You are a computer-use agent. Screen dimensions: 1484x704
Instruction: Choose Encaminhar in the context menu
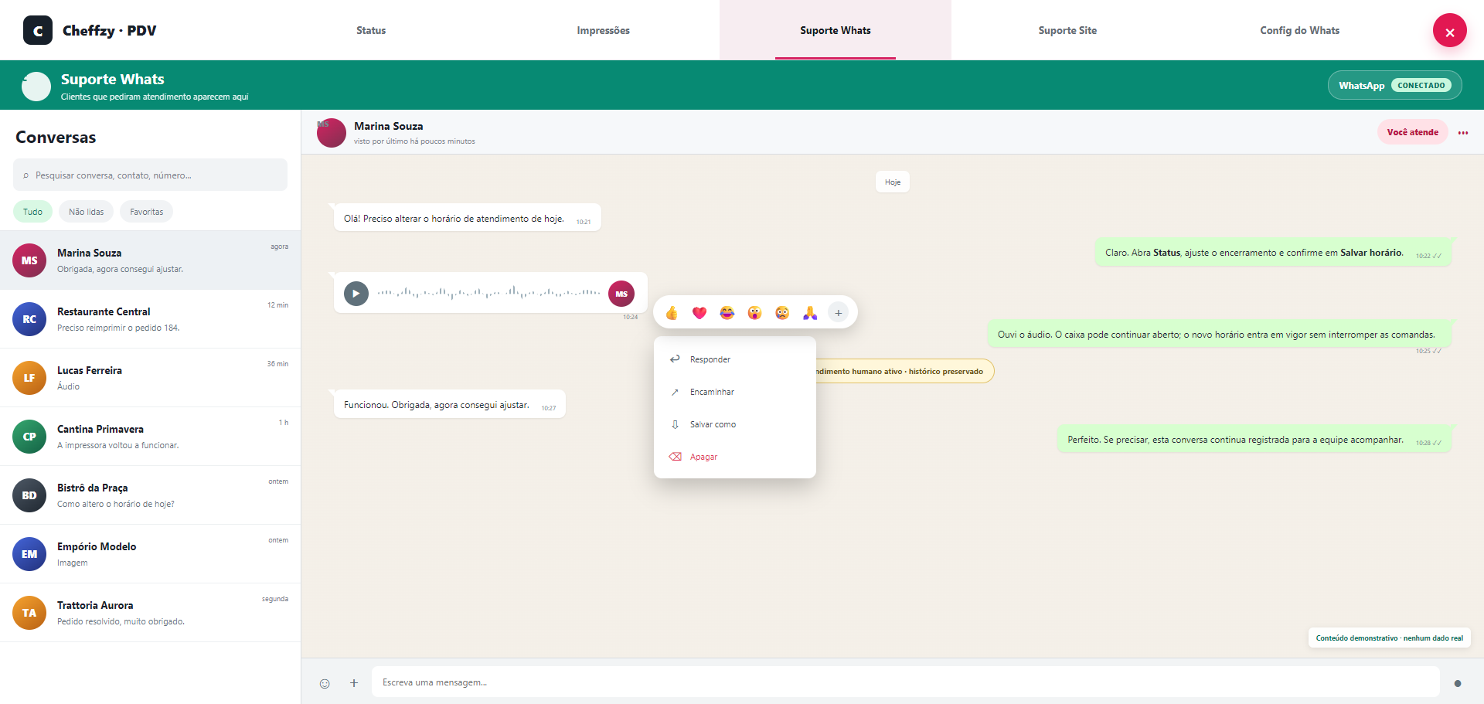click(x=735, y=392)
